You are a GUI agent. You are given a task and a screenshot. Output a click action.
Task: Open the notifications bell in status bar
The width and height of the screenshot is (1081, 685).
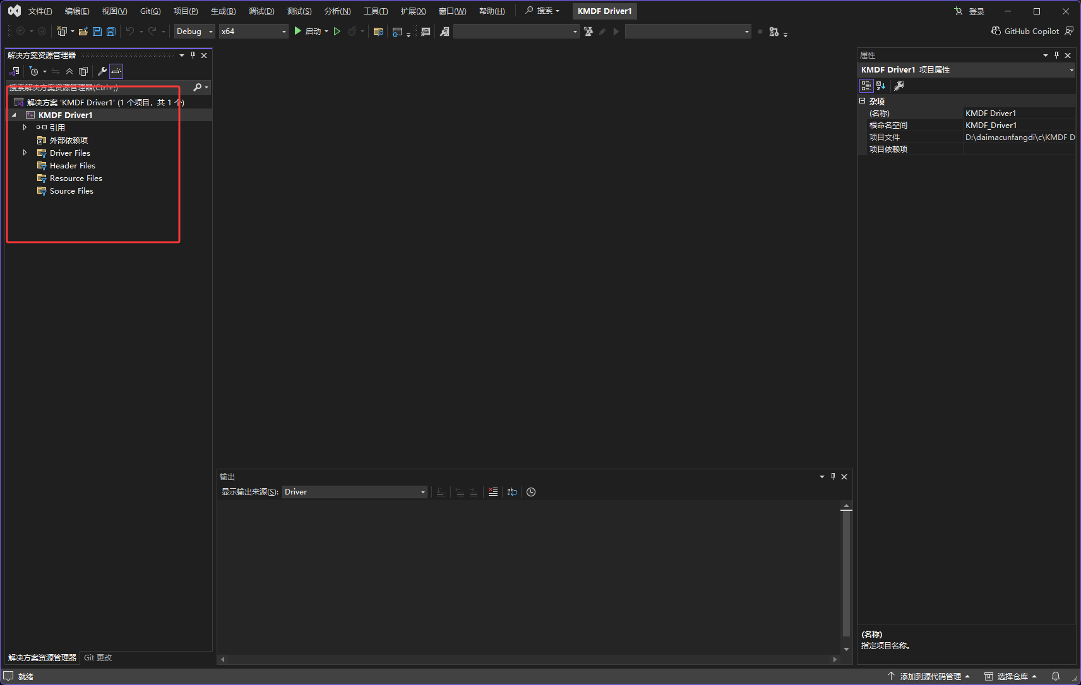[1056, 677]
